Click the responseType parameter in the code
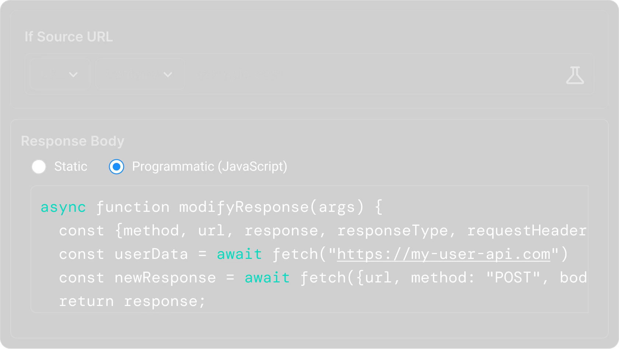 [x=392, y=231]
